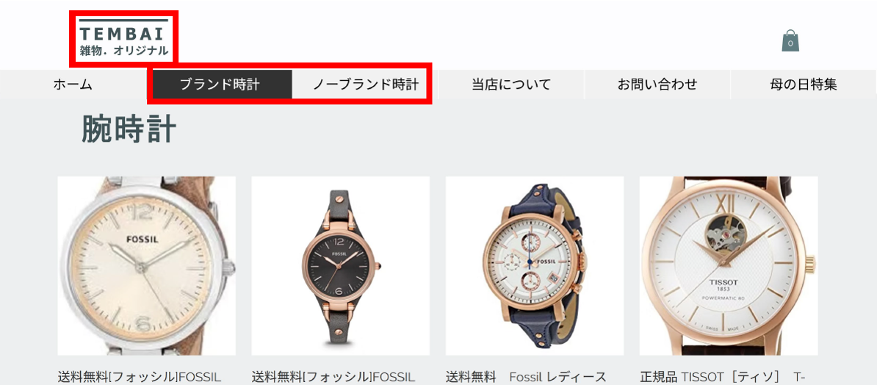Click the 雑物.オリジナル tagline under the logo
This screenshot has width=877, height=385.
[x=123, y=51]
